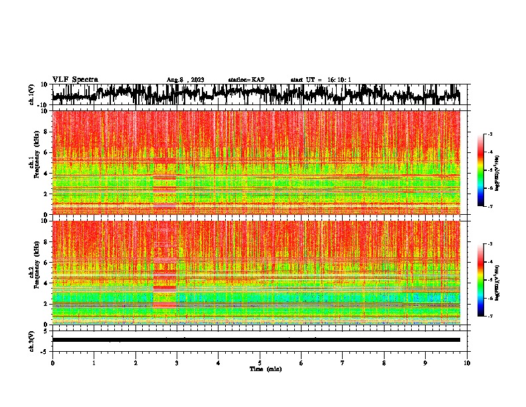The image size is (526, 407).
Task: Click the ch.2 color bar unit label log(PSD)
Action: tap(497, 283)
